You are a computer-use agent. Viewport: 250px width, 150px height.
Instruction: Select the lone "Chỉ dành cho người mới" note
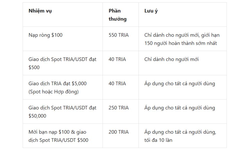(x=171, y=59)
